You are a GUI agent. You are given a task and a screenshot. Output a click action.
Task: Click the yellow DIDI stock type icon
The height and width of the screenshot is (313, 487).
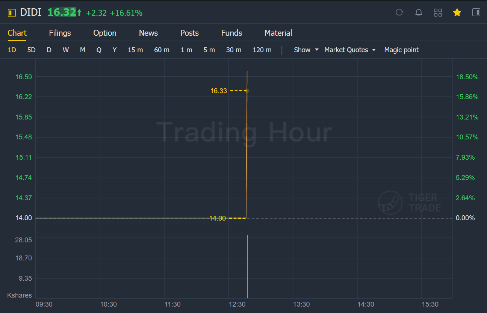pyautogui.click(x=12, y=13)
